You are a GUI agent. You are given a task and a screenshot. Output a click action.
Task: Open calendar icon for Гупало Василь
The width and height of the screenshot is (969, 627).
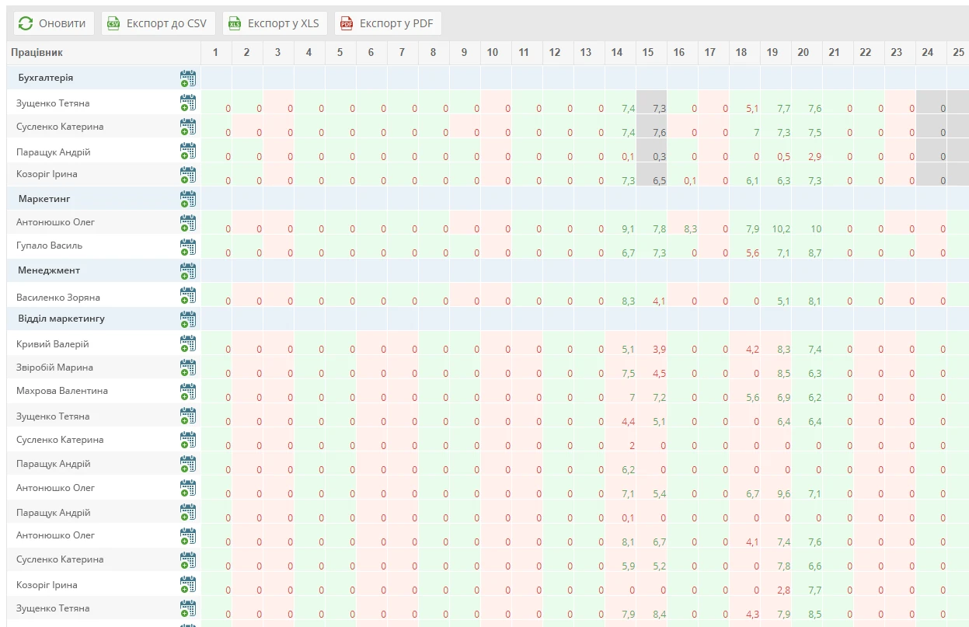tap(188, 247)
